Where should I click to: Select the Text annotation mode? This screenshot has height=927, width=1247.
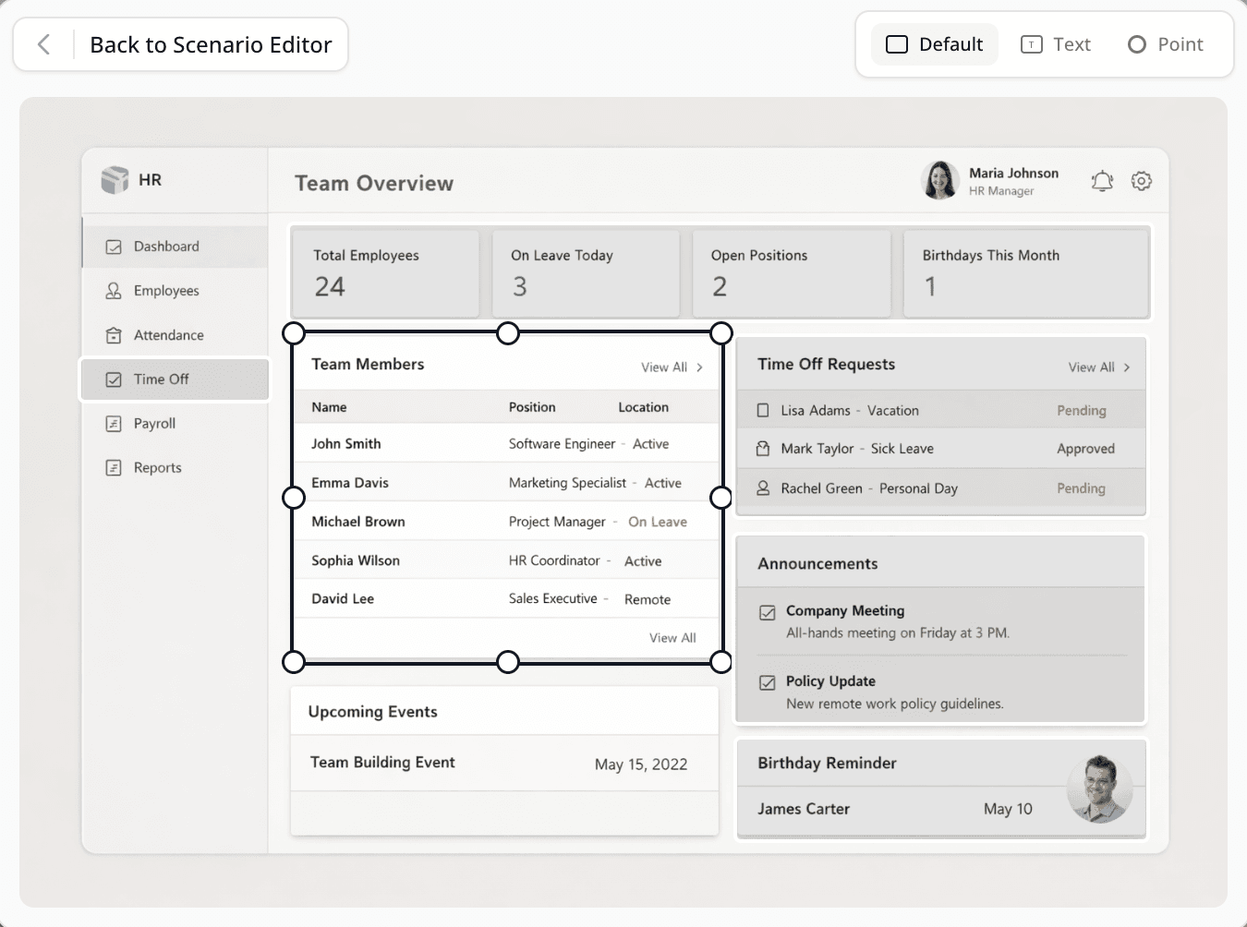pyautogui.click(x=1056, y=43)
